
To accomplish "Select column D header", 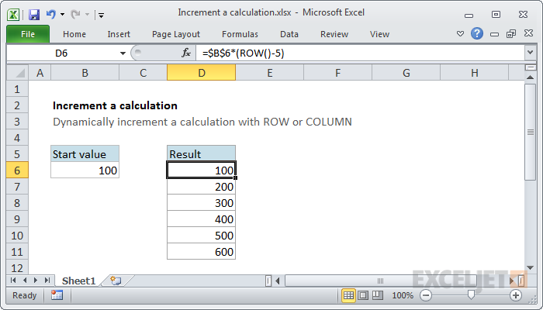I will (x=201, y=73).
